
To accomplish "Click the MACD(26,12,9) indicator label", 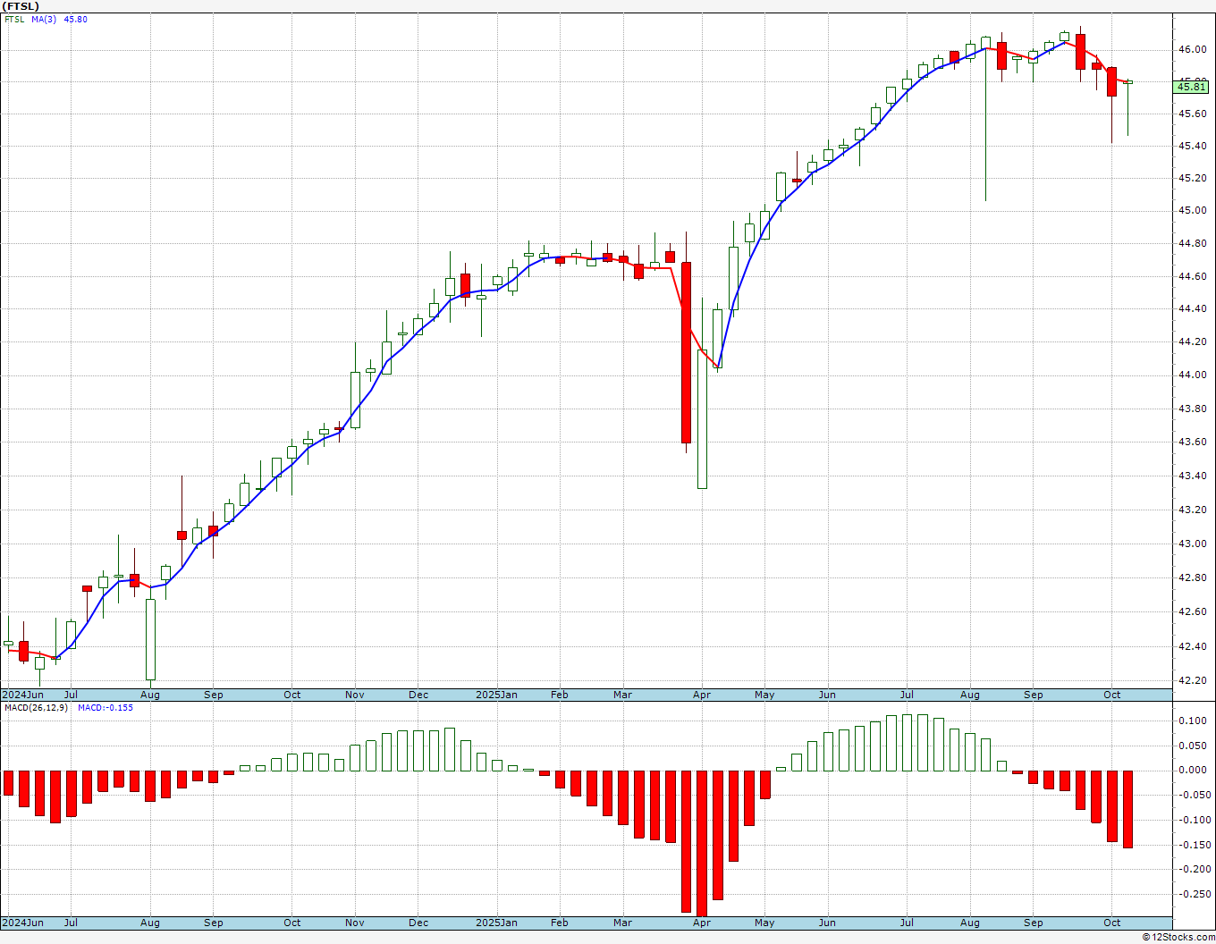I will 36,708.
